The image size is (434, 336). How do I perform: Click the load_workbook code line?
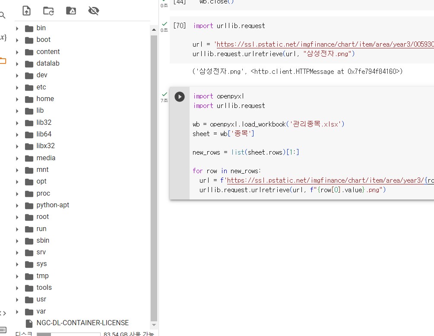tap(269, 124)
